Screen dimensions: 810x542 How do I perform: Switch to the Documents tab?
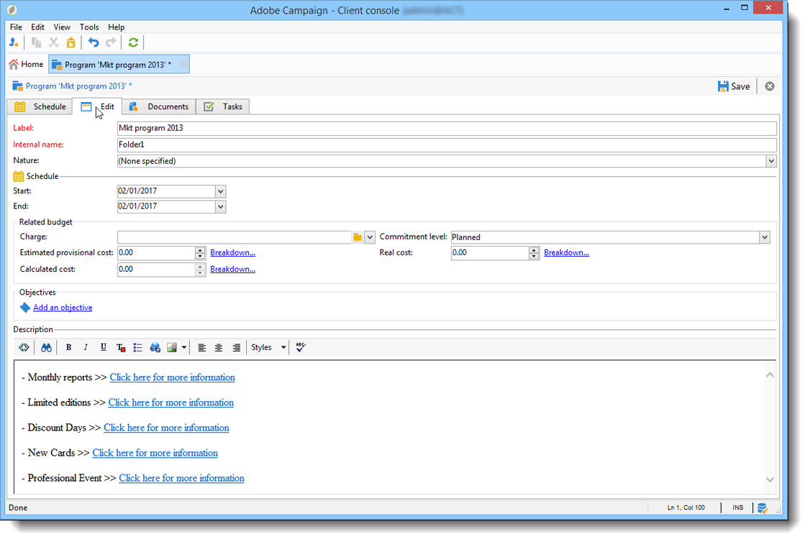[159, 106]
